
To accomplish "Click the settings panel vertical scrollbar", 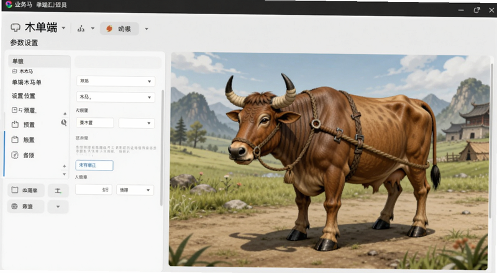I will [x=163, y=147].
